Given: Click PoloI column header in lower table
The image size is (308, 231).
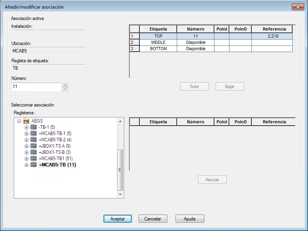Looking at the screenshot, I should [222, 122].
